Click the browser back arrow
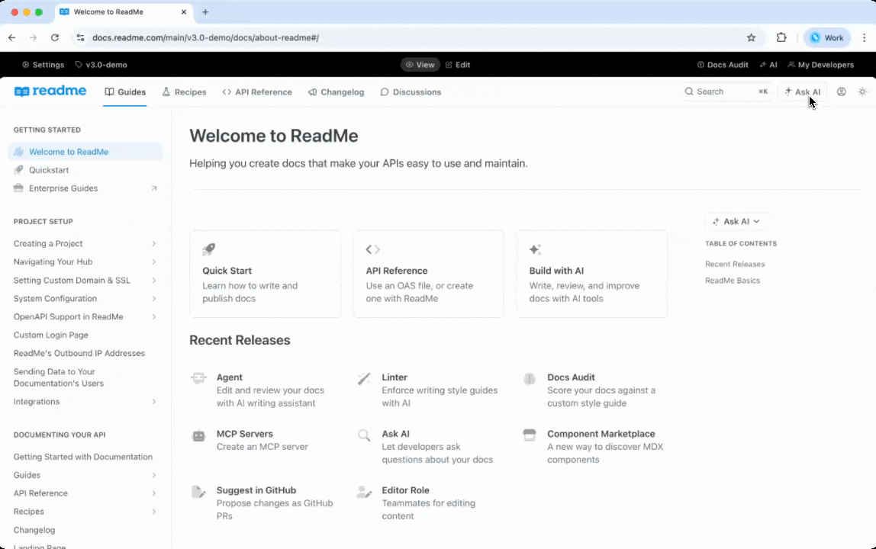 coord(11,37)
